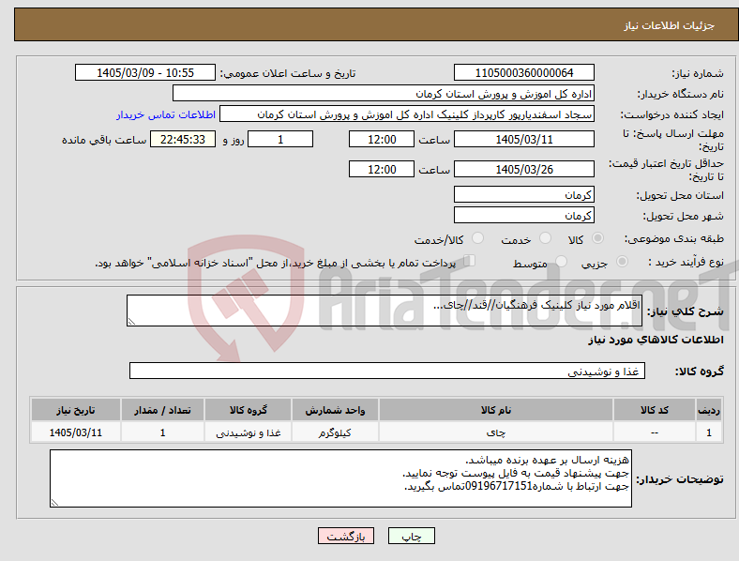Click the اطلاعات کالاهای مورد نیاز heading
Viewport: 739px width, 561px height.
[x=656, y=340]
